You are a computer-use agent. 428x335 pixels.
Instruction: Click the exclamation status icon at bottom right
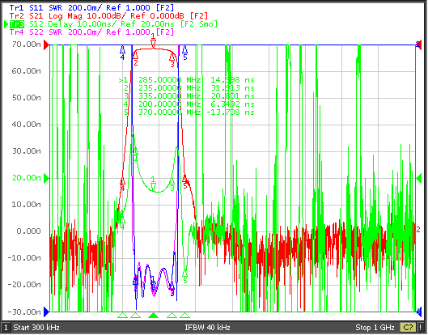click(422, 327)
